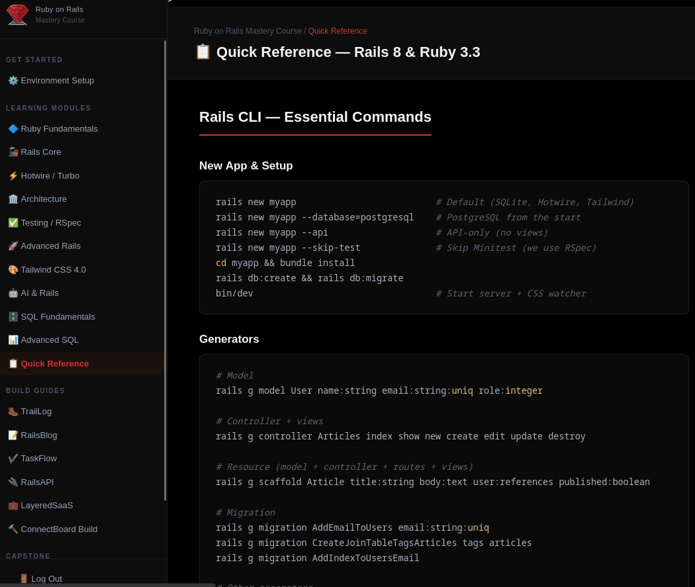
Task: Click the Rails Core train icon
Action: coord(13,152)
